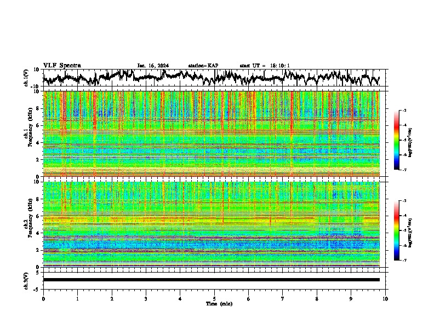The image size is (434, 335).
Task: Click the black bar in the ch.3 panel
Action: click(x=212, y=280)
